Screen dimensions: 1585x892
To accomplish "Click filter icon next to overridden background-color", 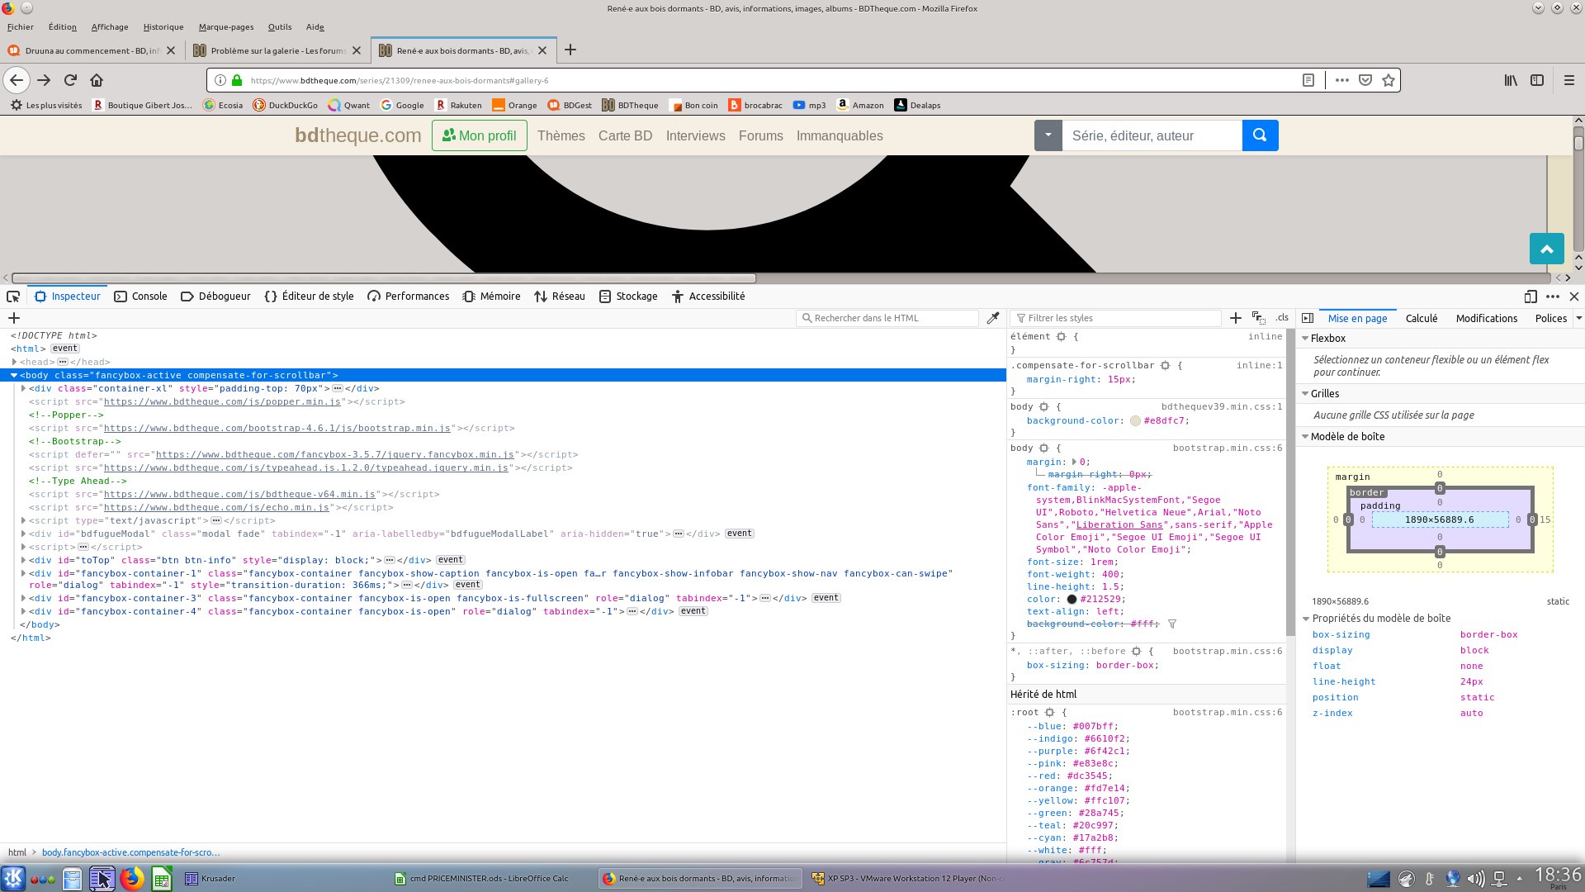I will [1172, 624].
